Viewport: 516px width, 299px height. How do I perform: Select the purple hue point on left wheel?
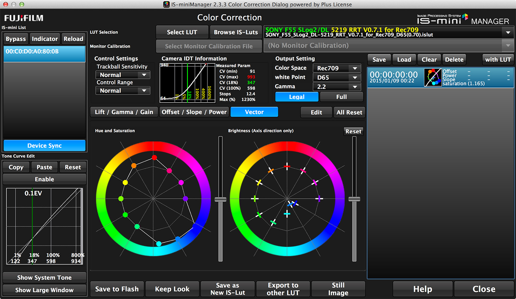click(185, 199)
